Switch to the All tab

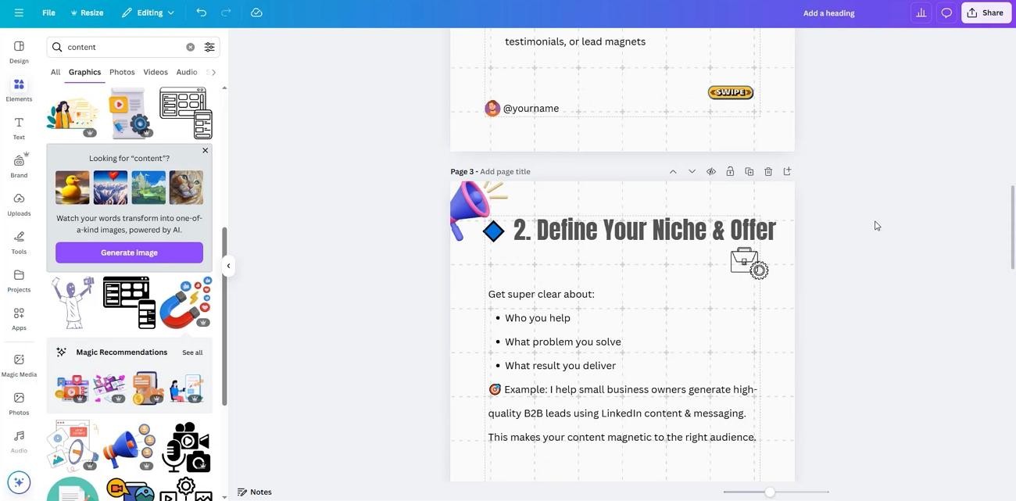point(55,72)
